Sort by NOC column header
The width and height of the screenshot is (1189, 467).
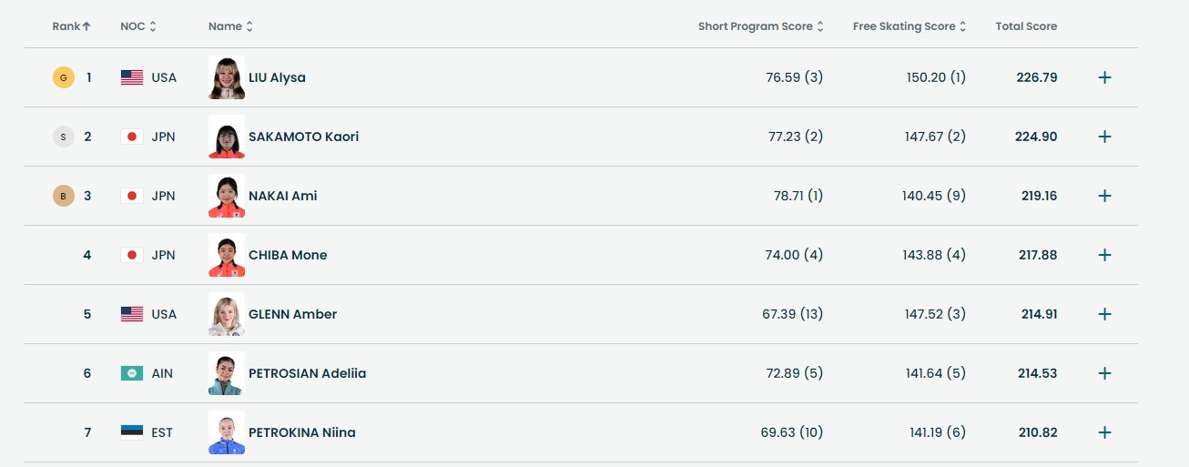click(138, 26)
